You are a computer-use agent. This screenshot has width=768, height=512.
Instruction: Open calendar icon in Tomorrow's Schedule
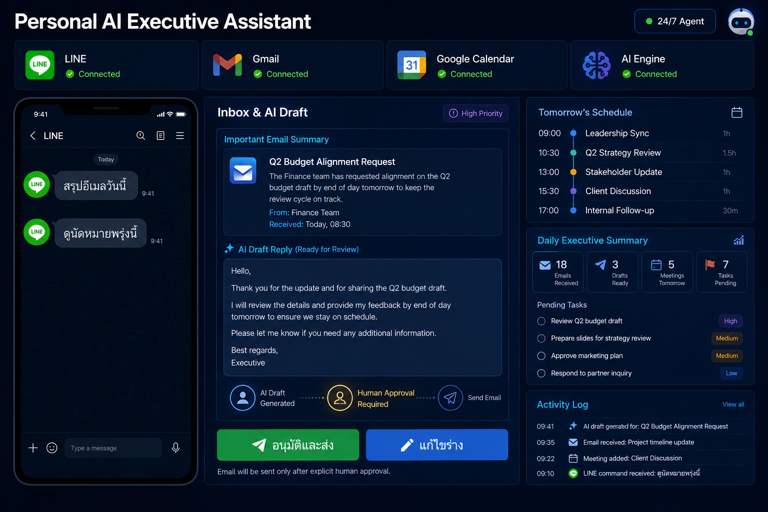(x=737, y=112)
